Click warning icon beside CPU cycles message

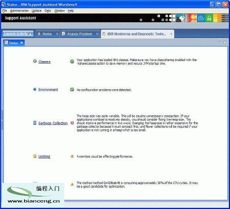[72, 184]
